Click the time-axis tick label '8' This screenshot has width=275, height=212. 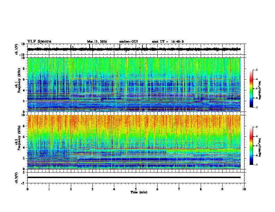(201, 189)
